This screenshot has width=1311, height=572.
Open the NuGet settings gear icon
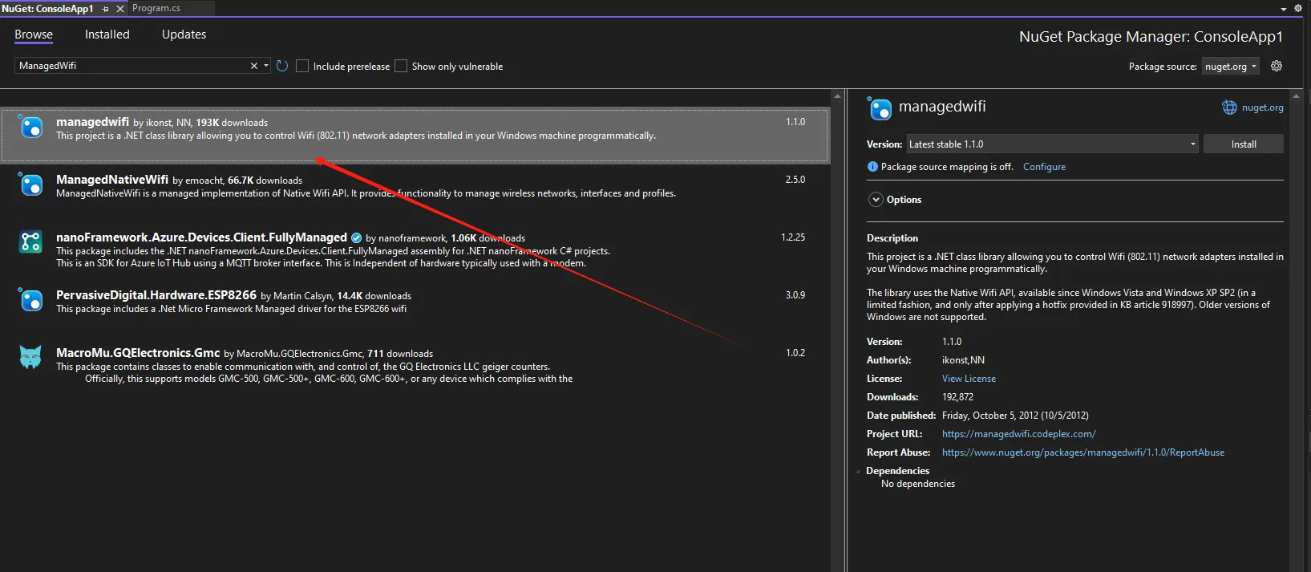1277,66
